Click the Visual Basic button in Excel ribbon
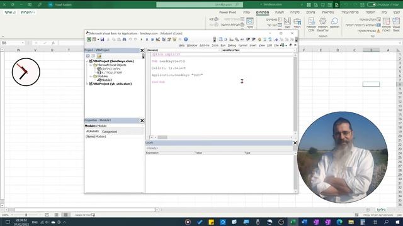The image size is (403, 226). (396, 24)
